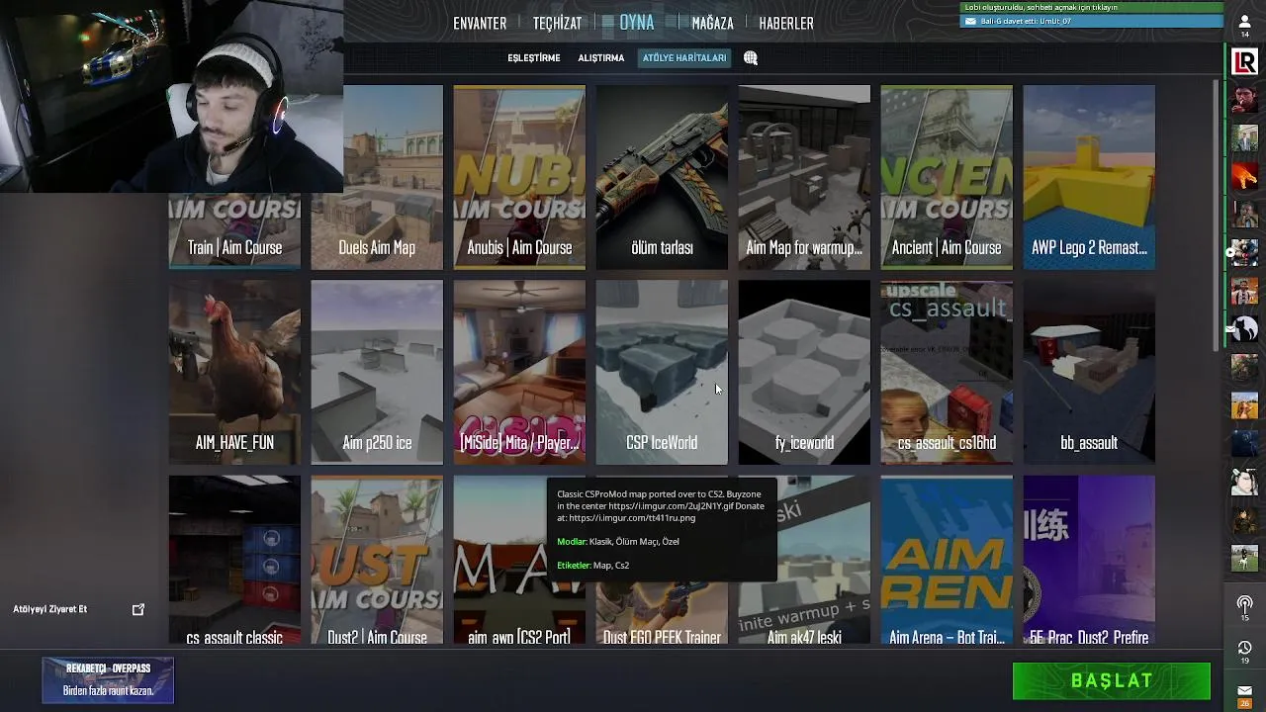This screenshot has width=1266, height=712.
Task: Switch to the TEÇHİZAT tab
Action: coord(557,23)
